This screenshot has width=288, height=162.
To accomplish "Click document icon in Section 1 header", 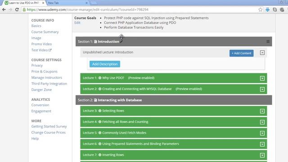I will (x=95, y=41).
